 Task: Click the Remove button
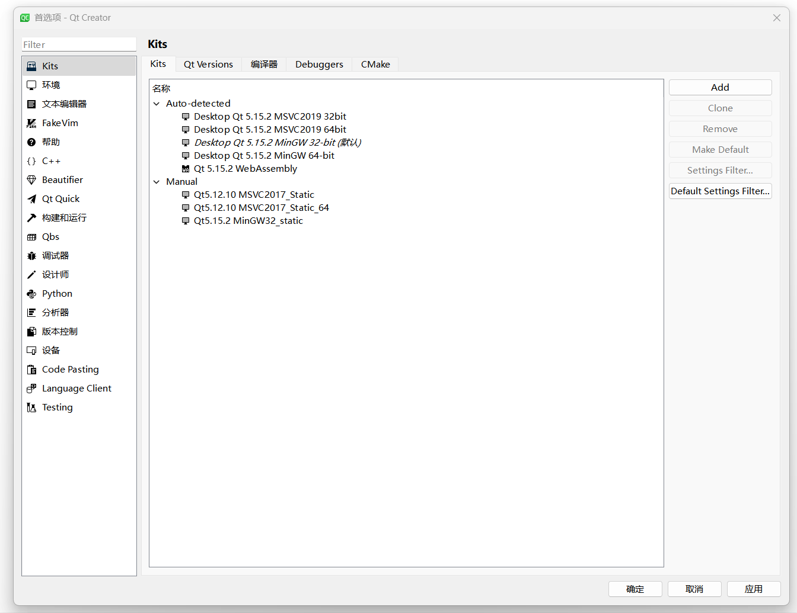pyautogui.click(x=721, y=129)
